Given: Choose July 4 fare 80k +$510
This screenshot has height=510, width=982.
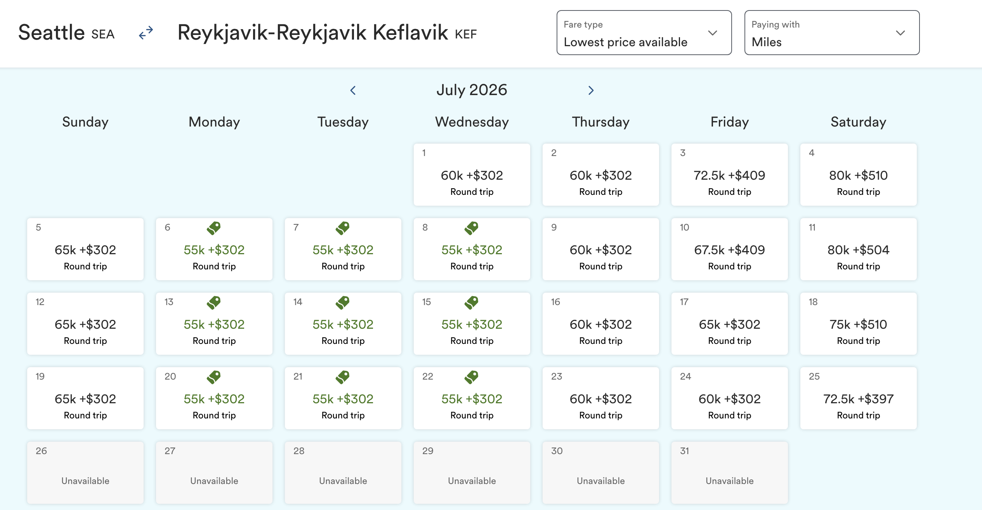Looking at the screenshot, I should 859,175.
